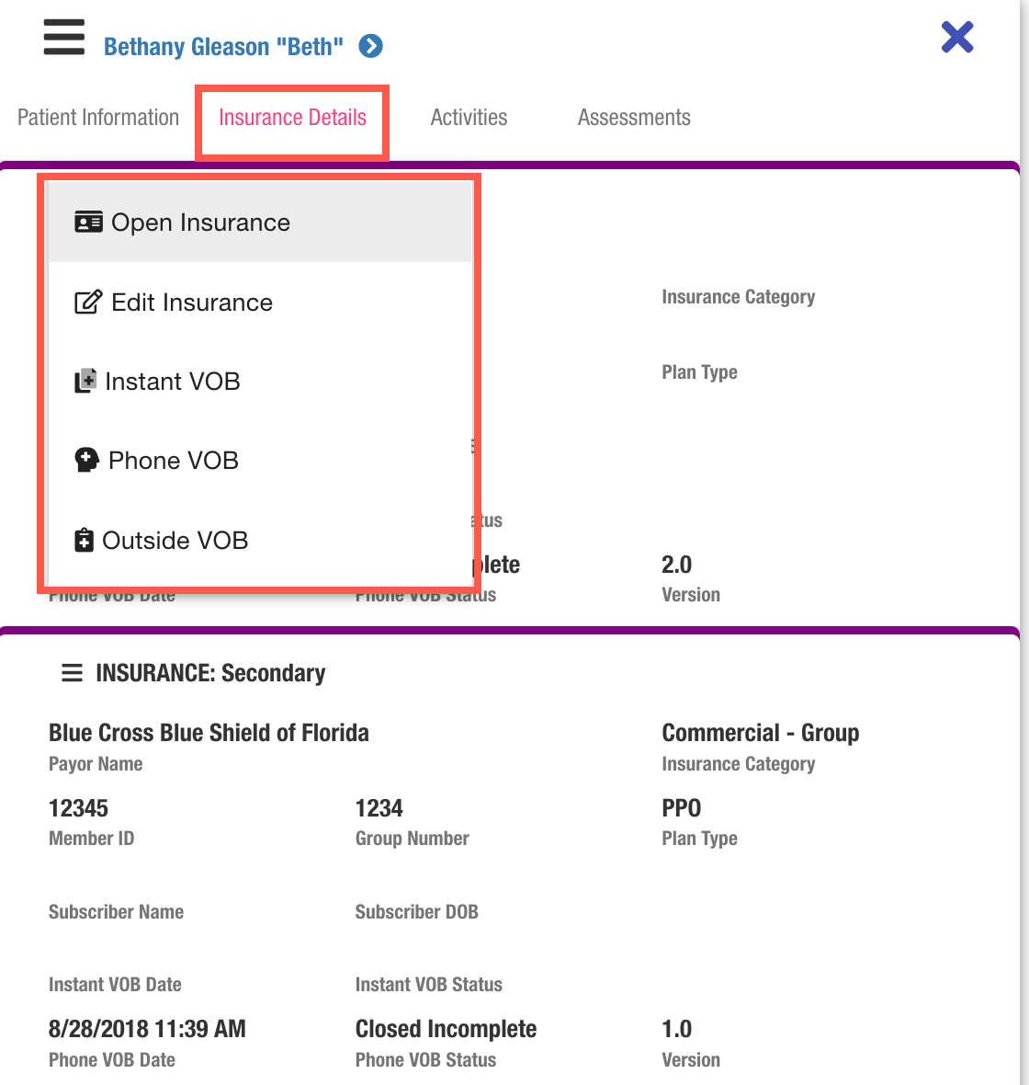Click the Edit Insurance pencil icon
Viewport: 1029px width, 1085px height.
(x=87, y=303)
